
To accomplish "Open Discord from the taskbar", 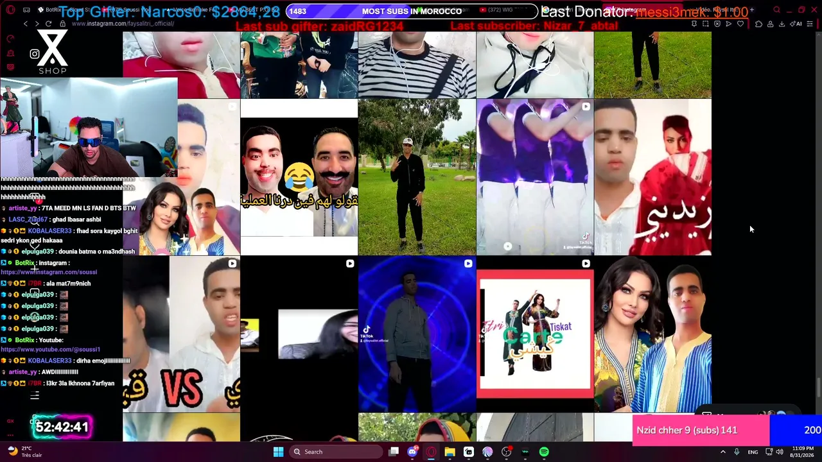I will click(412, 452).
